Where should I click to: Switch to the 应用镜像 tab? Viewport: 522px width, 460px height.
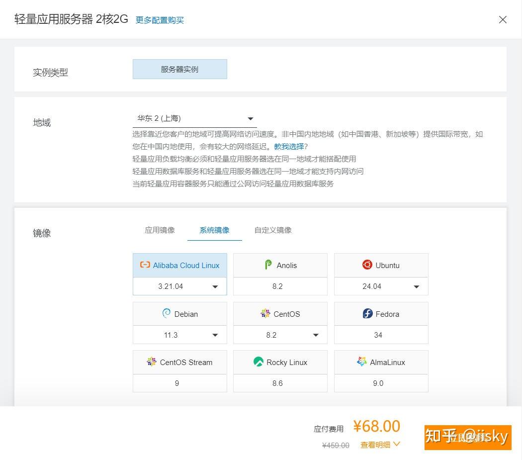pos(160,230)
